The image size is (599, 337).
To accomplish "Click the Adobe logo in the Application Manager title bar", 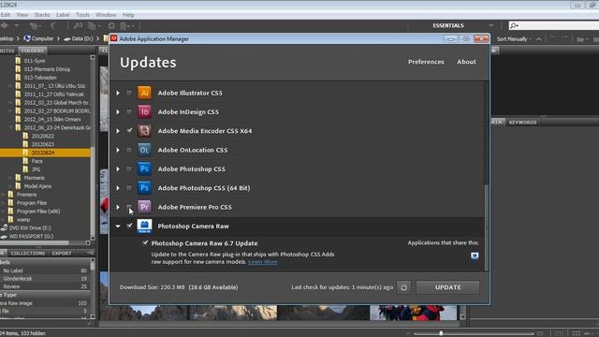I will click(114, 38).
